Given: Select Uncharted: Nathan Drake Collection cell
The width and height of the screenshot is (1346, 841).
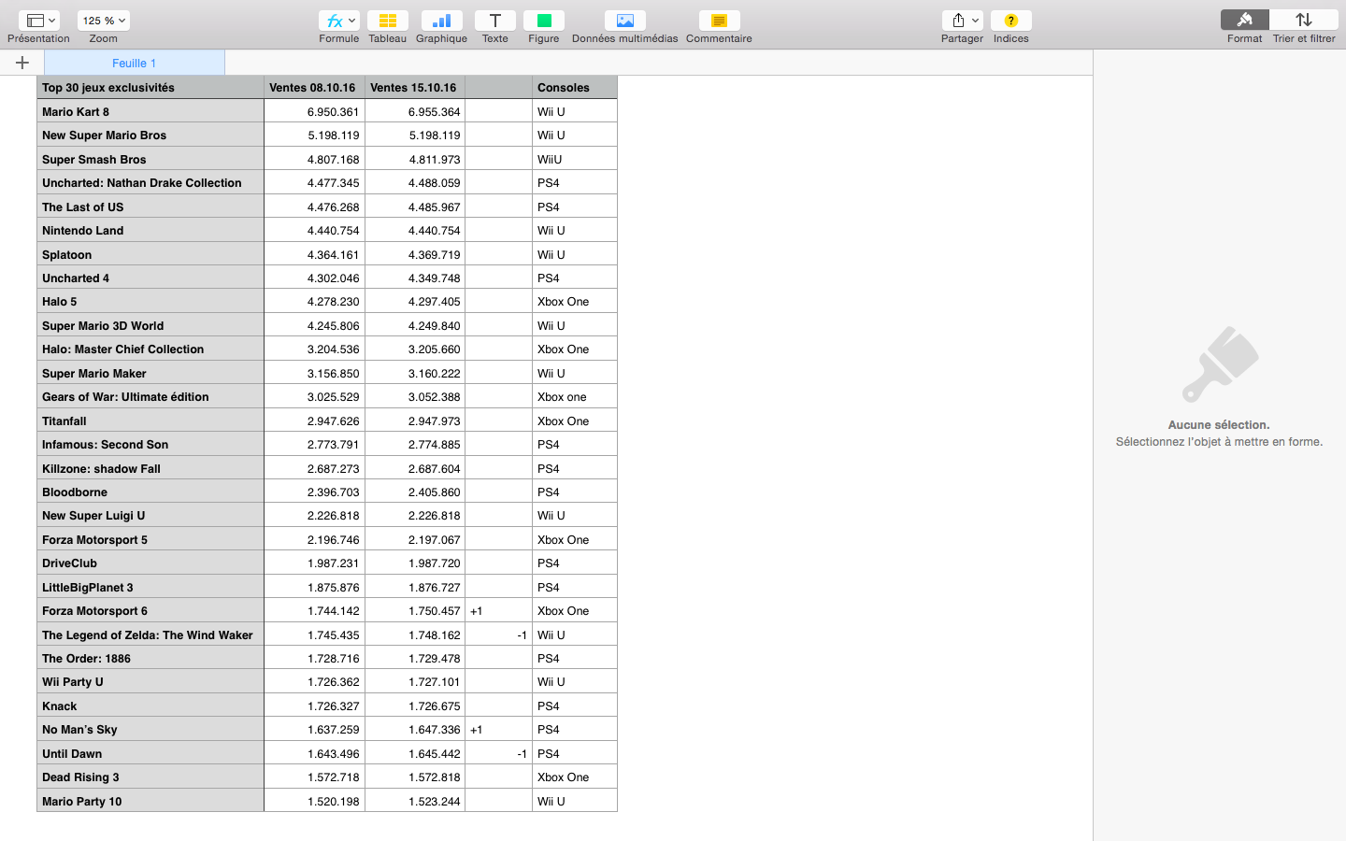Looking at the screenshot, I should pyautogui.click(x=150, y=183).
